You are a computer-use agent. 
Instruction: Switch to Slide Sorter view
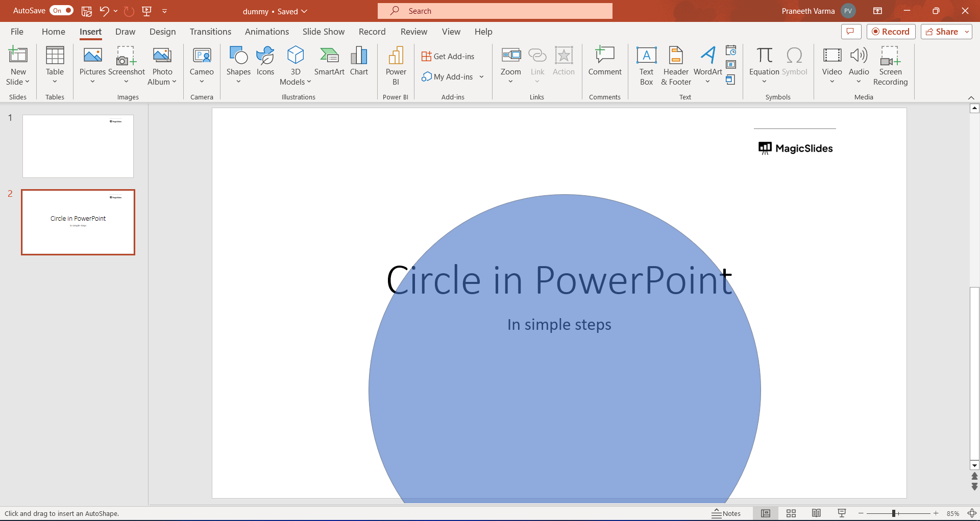pos(791,513)
